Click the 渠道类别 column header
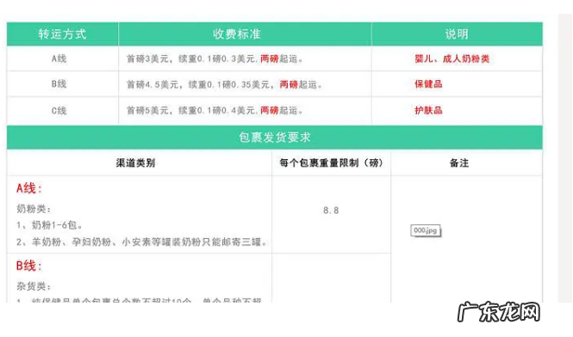The width and height of the screenshot is (573, 337). click(135, 162)
